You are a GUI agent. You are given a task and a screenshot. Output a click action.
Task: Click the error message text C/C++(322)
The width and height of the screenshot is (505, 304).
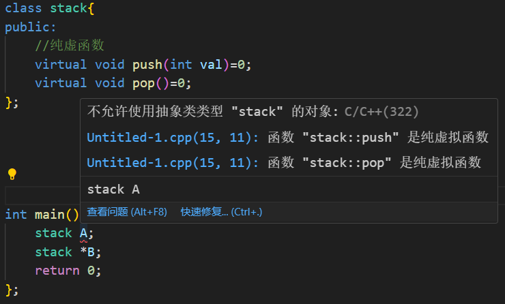[x=381, y=112]
